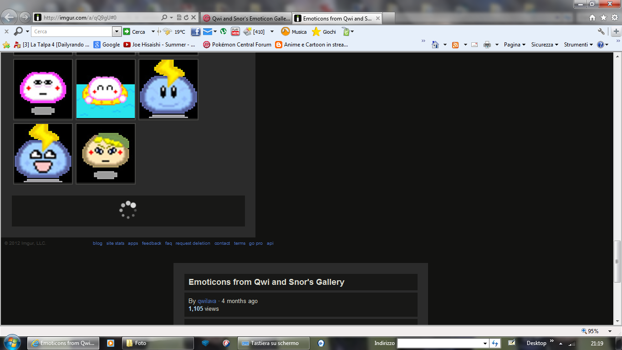
Task: Go back with the browser Back arrow
Action: click(10, 17)
